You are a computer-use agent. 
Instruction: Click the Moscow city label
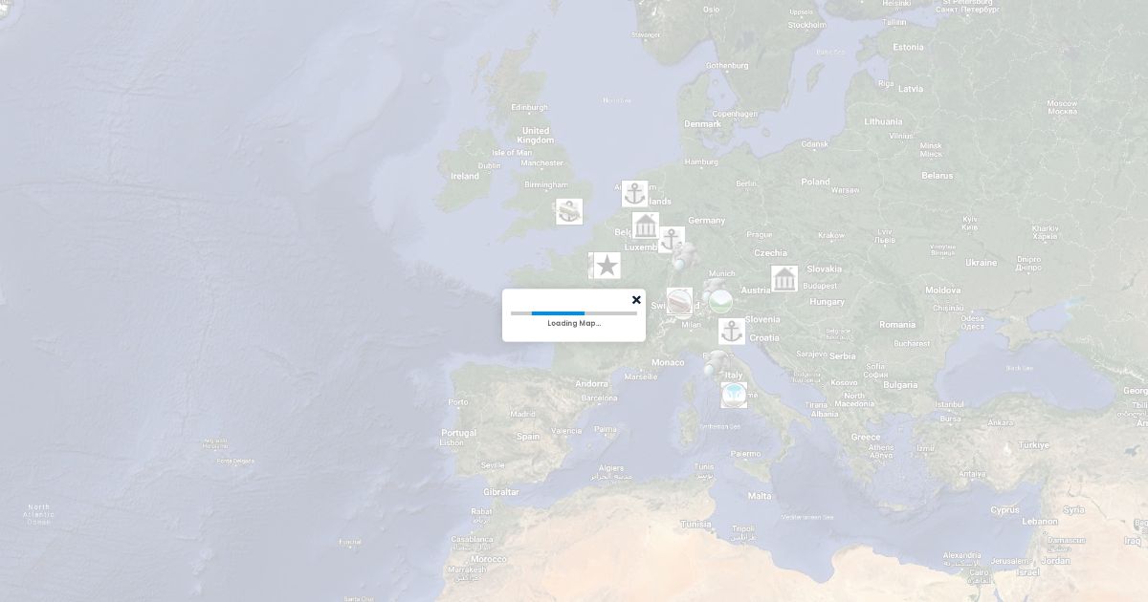click(1062, 103)
